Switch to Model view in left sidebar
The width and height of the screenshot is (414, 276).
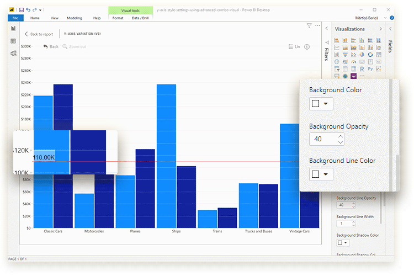(x=13, y=54)
